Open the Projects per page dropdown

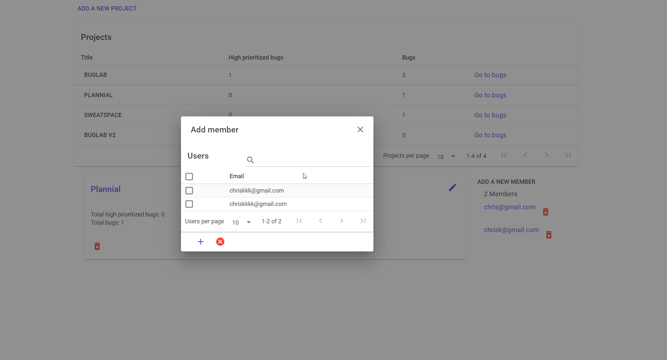coord(446,157)
